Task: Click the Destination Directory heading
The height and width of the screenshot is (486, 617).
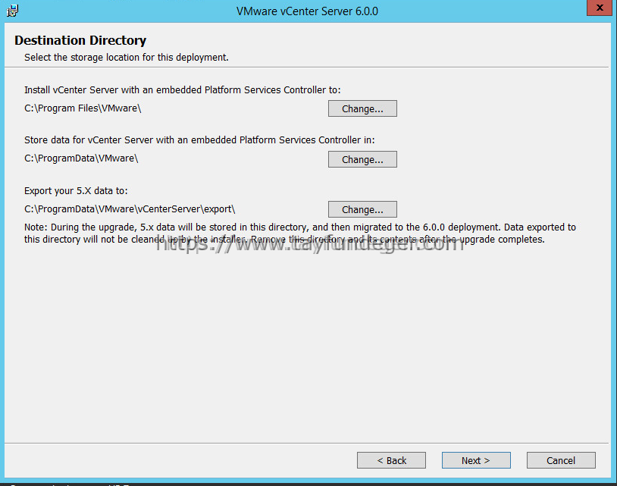Action: 80,40
